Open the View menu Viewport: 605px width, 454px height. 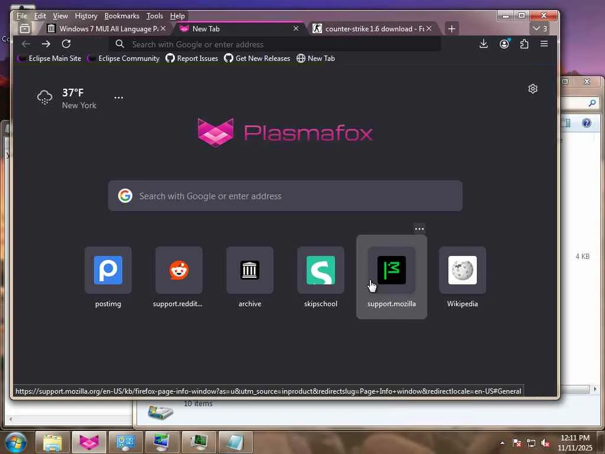pyautogui.click(x=60, y=16)
